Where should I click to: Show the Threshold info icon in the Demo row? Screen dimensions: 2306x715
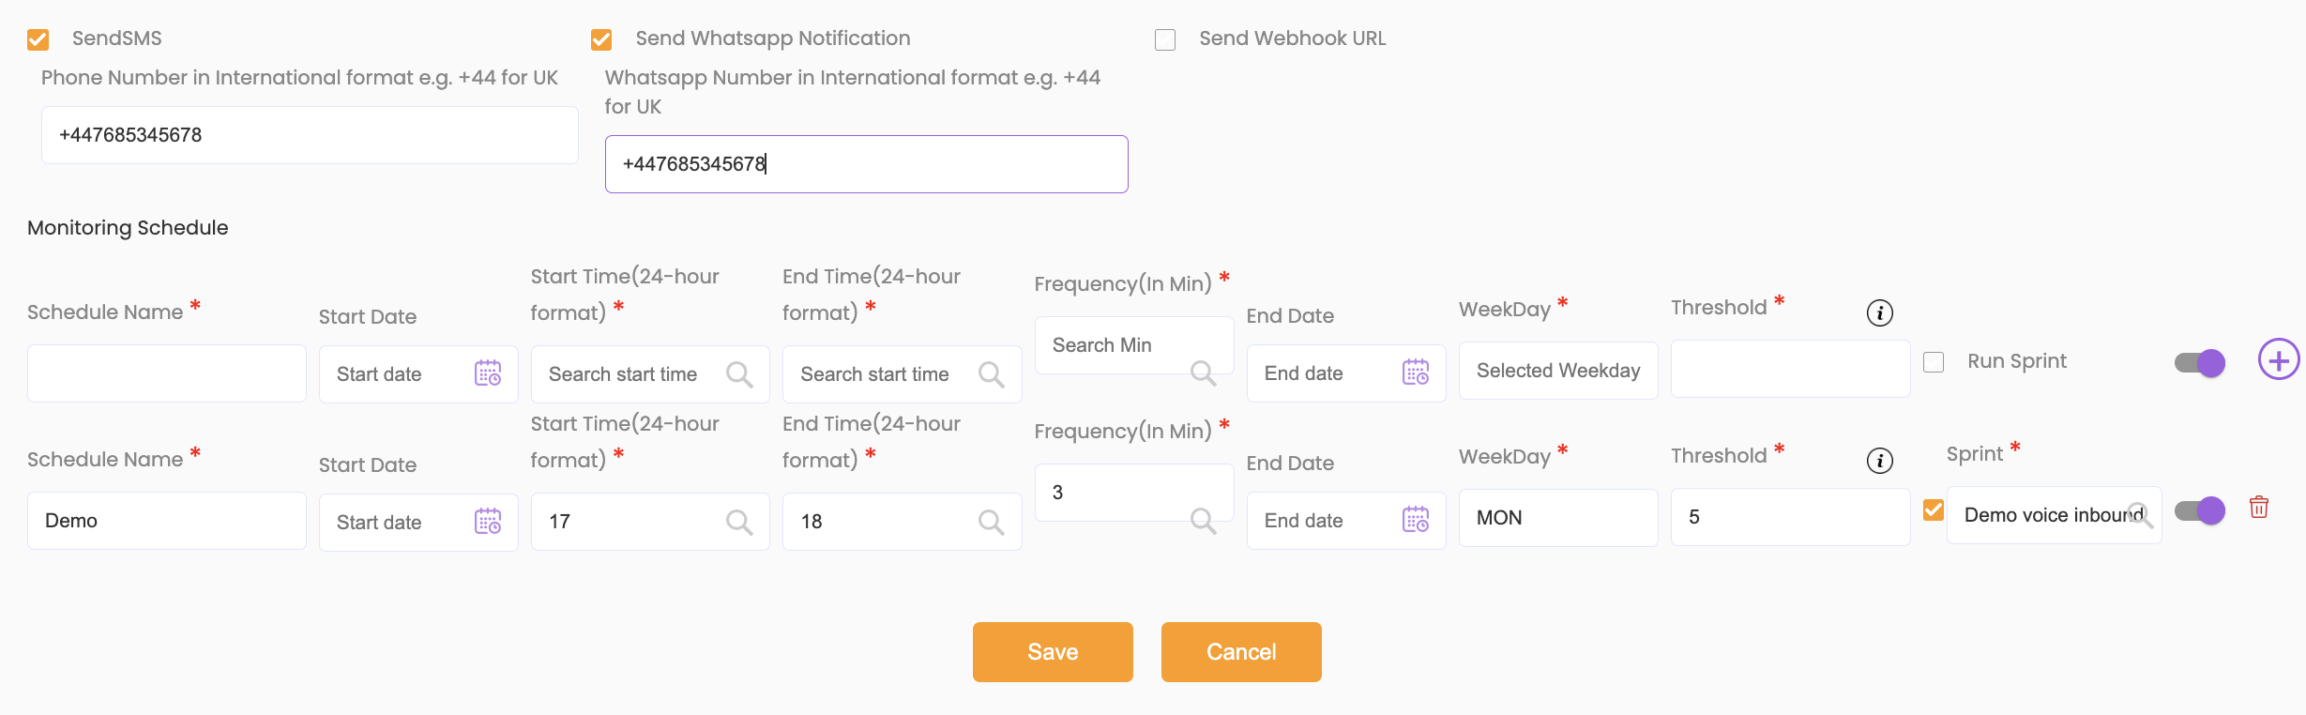[1879, 461]
